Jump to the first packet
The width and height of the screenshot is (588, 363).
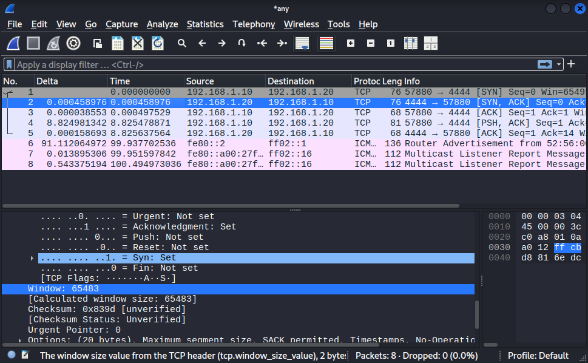[262, 43]
